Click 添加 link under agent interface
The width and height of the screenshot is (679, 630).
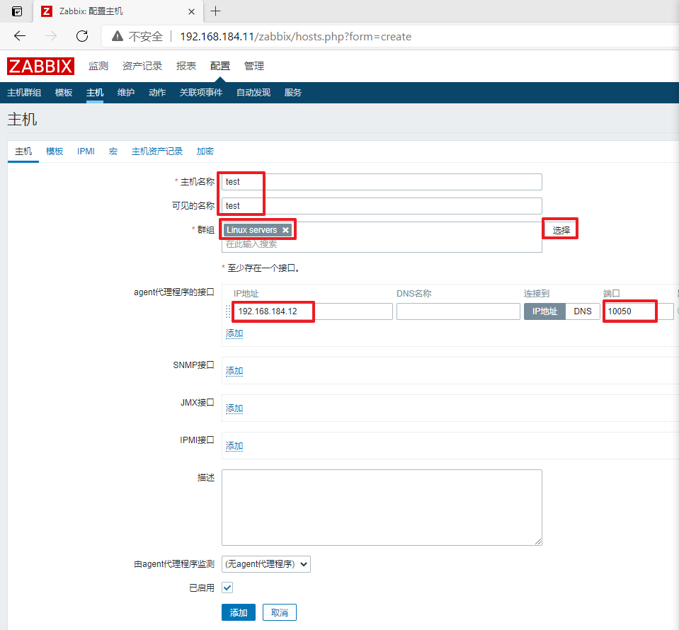[x=234, y=333]
